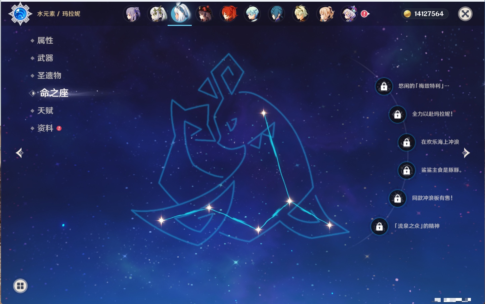The width and height of the screenshot is (485, 304).
Task: Click the Hydro element emblem icon
Action: (x=20, y=14)
